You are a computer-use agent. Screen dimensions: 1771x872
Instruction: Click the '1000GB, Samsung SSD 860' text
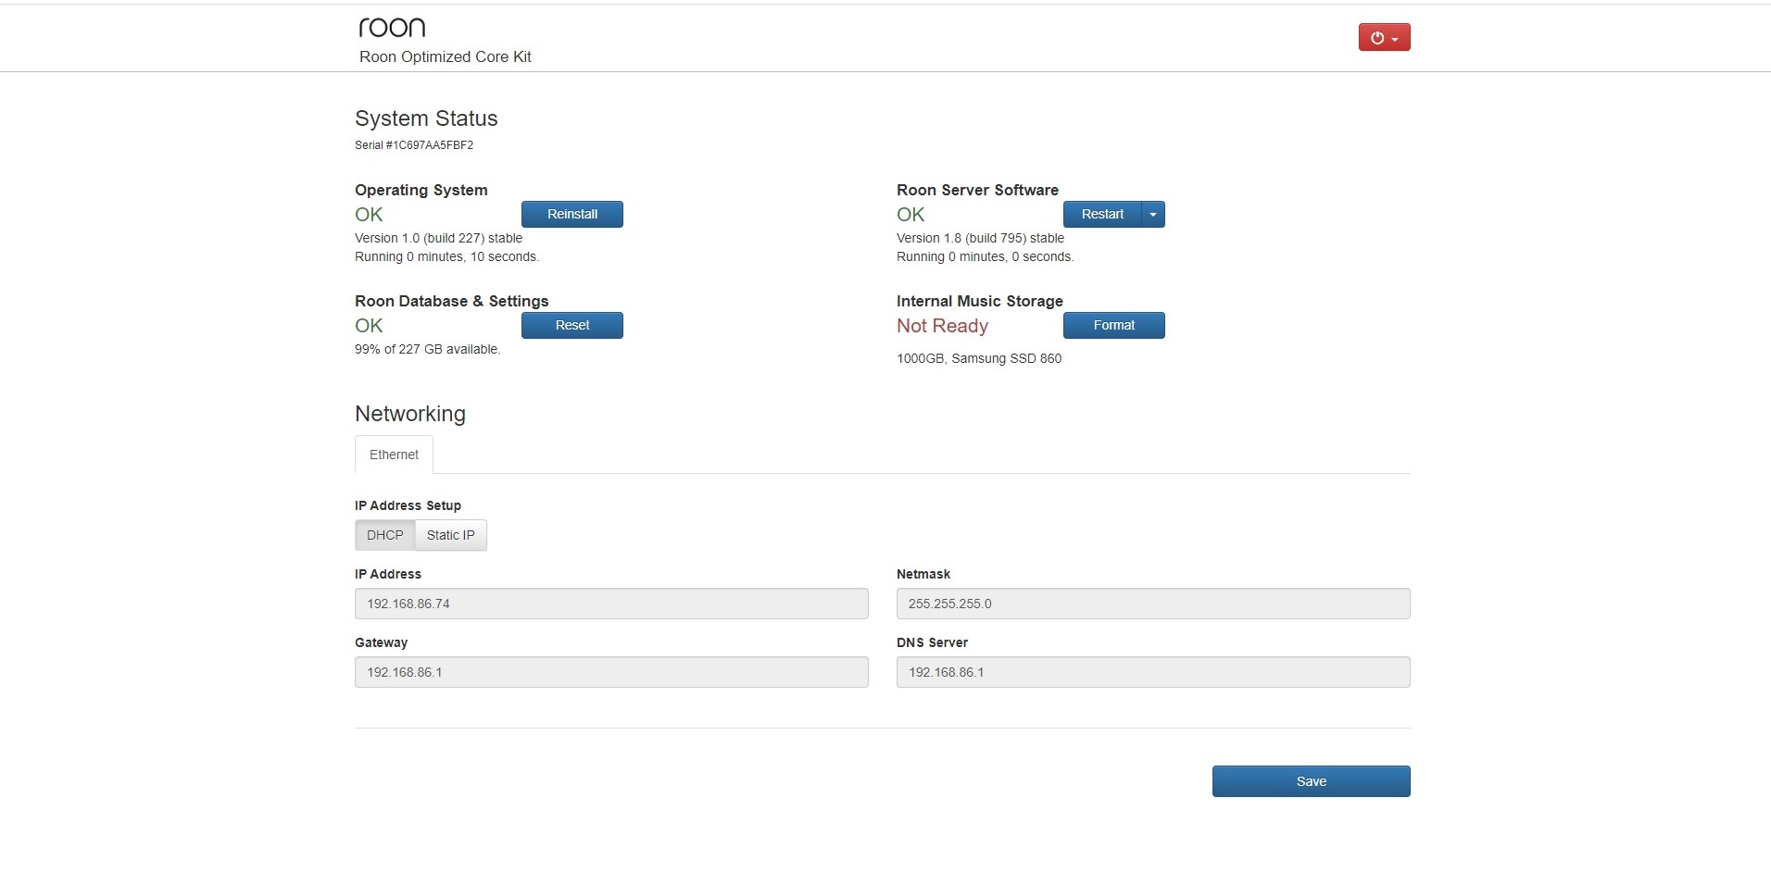click(x=979, y=358)
